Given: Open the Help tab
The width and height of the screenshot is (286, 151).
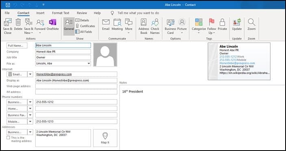Looking at the screenshot, I should coord(97,13).
